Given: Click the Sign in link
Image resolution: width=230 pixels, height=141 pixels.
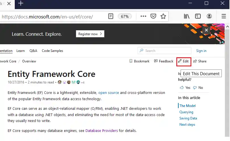Looking at the screenshot, I should [x=201, y=51].
